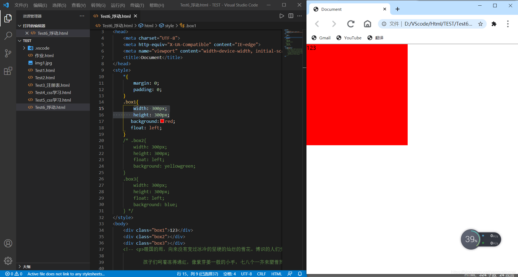The width and height of the screenshot is (518, 277).
Task: Click the Chrome address bar URL
Action: pos(438,24)
